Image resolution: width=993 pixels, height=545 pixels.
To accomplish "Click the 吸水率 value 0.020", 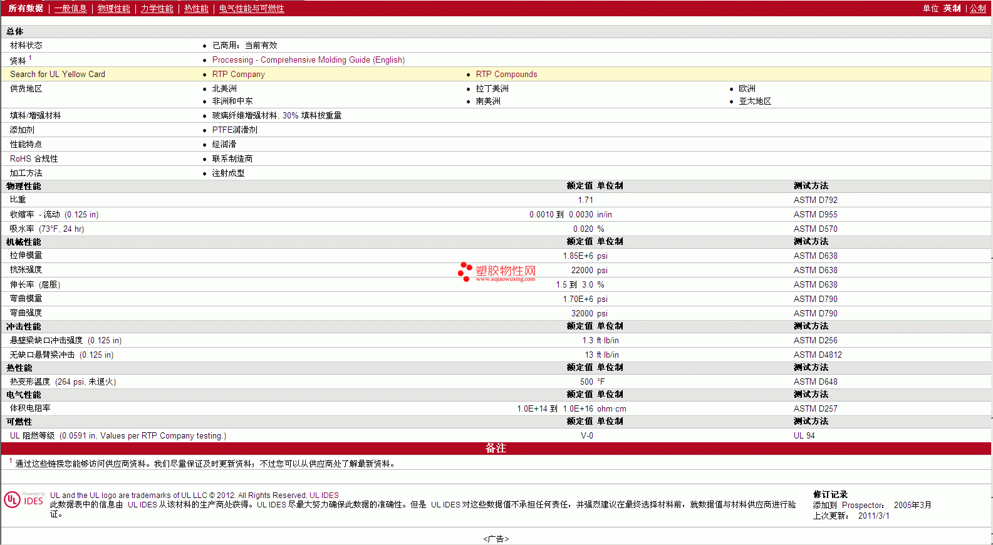I will click(583, 229).
